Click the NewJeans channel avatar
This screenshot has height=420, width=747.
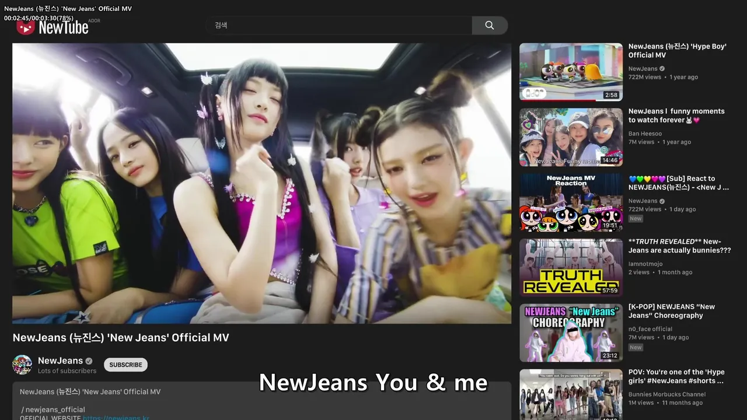coord(22,365)
